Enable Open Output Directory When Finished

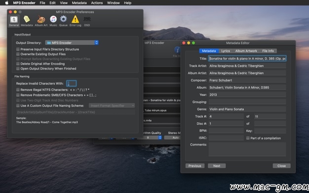click(18, 69)
